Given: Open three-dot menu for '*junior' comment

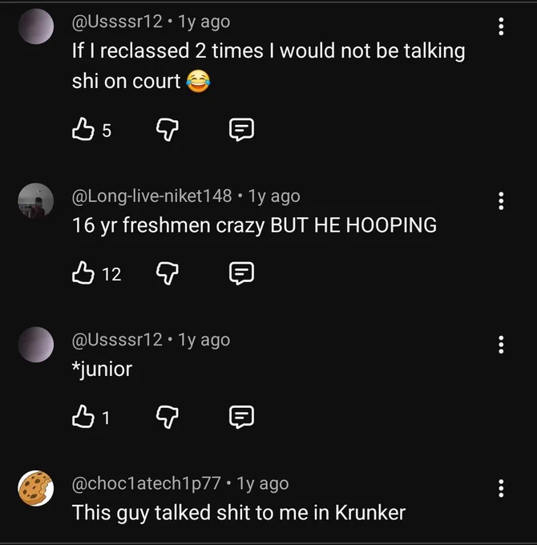Looking at the screenshot, I should pyautogui.click(x=501, y=345).
